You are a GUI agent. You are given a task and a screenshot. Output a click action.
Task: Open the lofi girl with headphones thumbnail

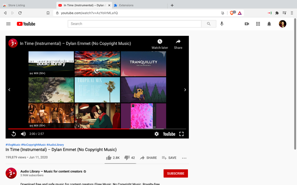(97, 116)
